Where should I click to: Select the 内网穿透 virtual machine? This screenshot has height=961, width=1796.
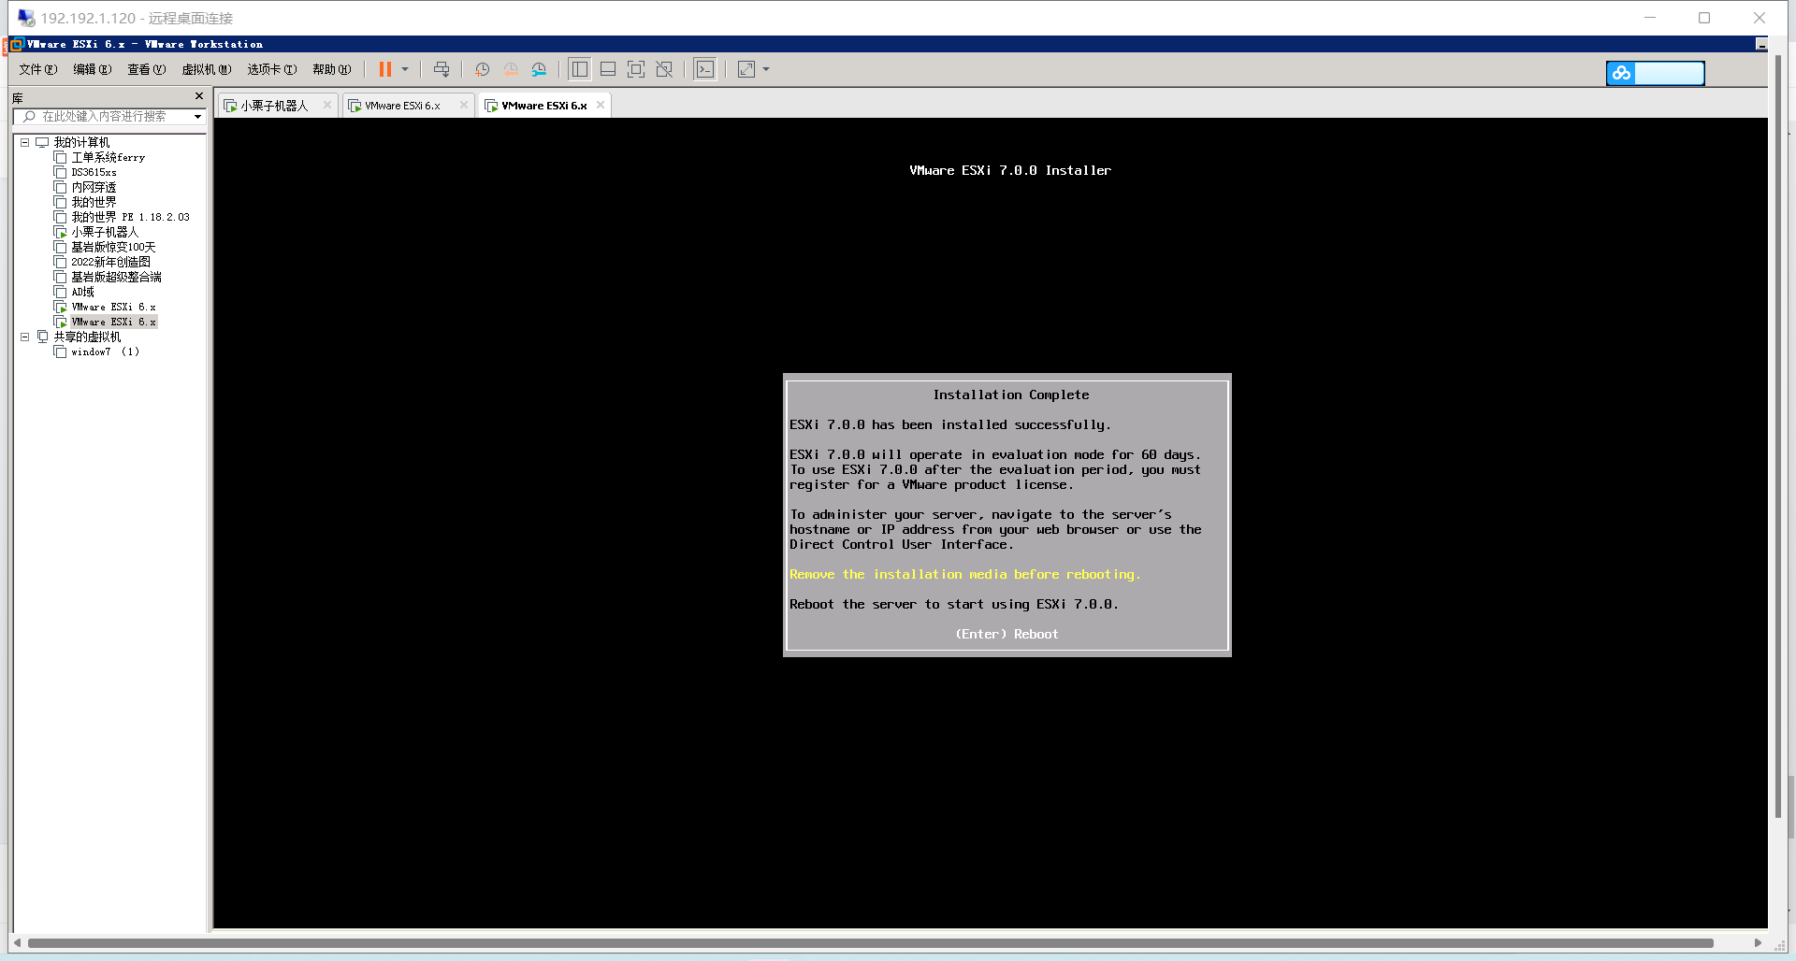[x=94, y=188]
